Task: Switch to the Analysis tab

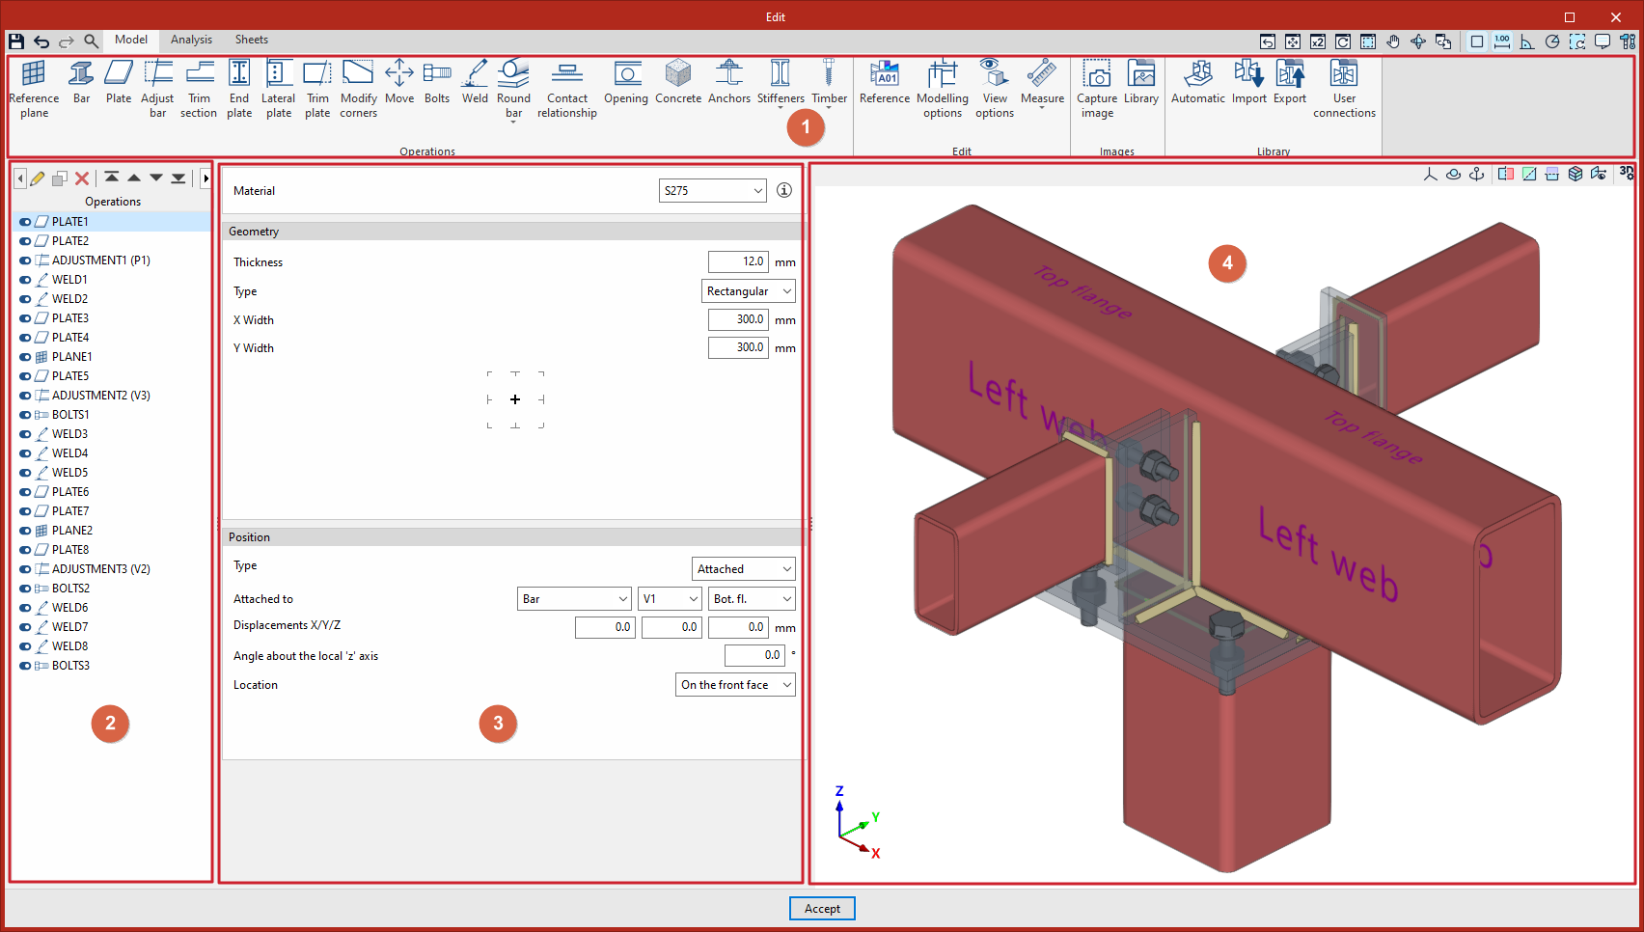Action: click(x=191, y=40)
